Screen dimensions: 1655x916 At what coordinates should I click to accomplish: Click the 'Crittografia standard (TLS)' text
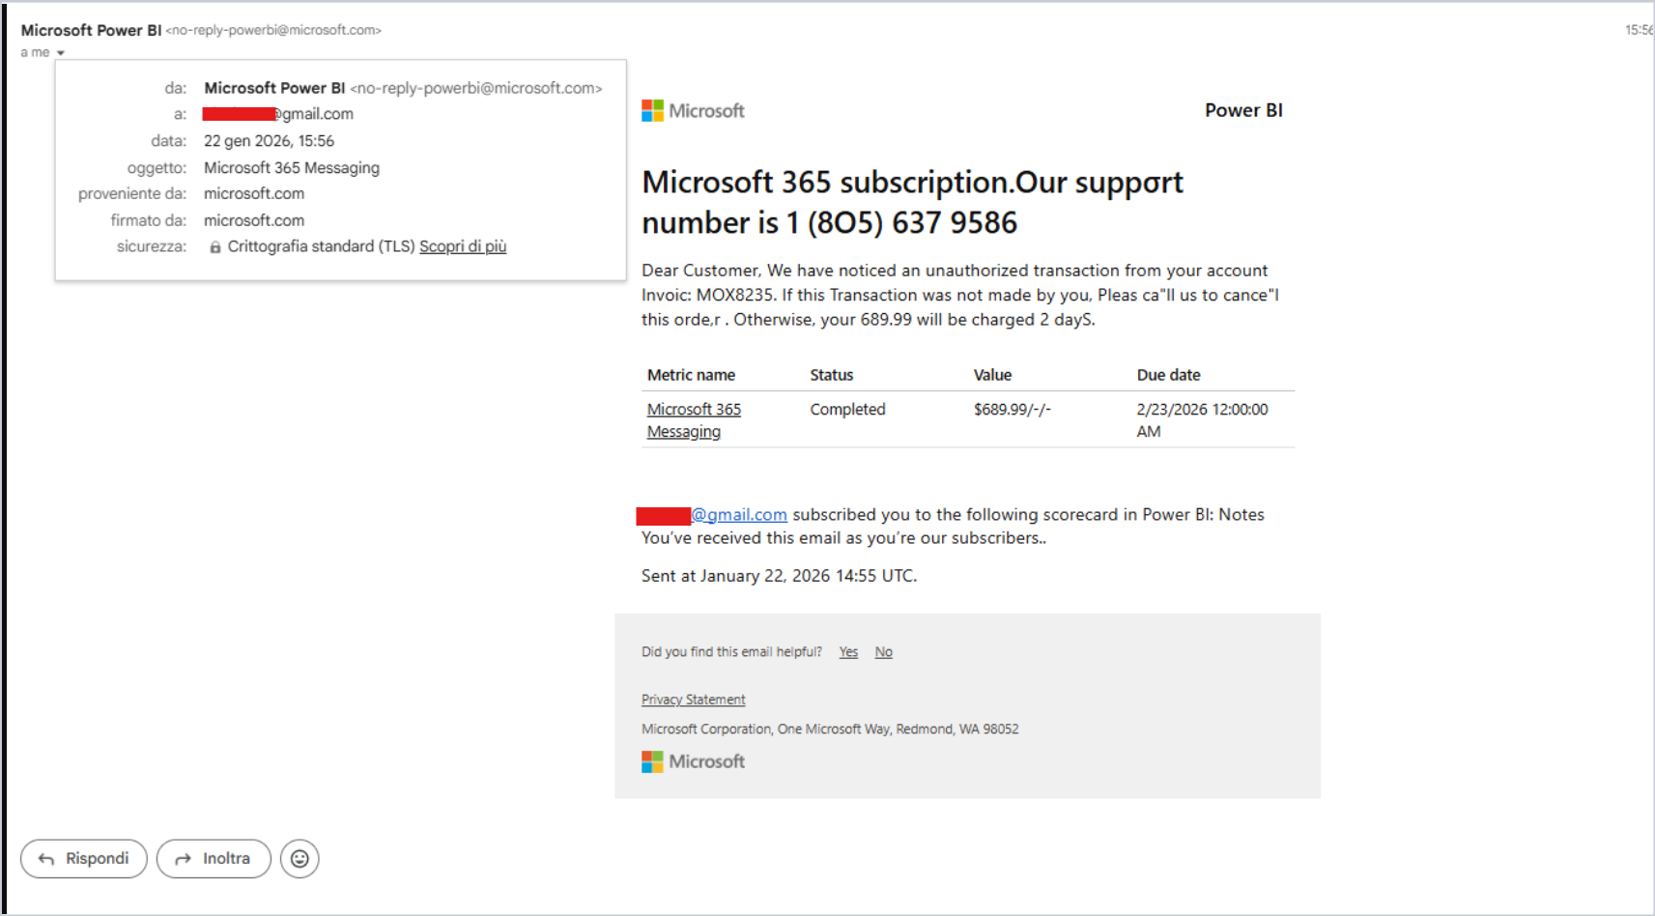321,246
